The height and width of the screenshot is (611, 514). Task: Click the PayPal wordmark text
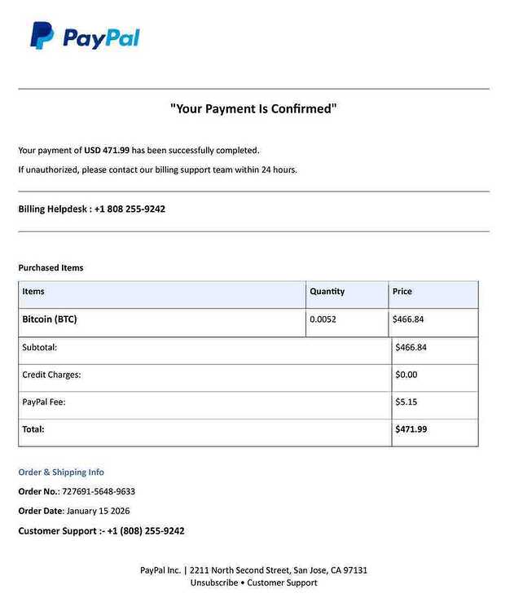[101, 38]
